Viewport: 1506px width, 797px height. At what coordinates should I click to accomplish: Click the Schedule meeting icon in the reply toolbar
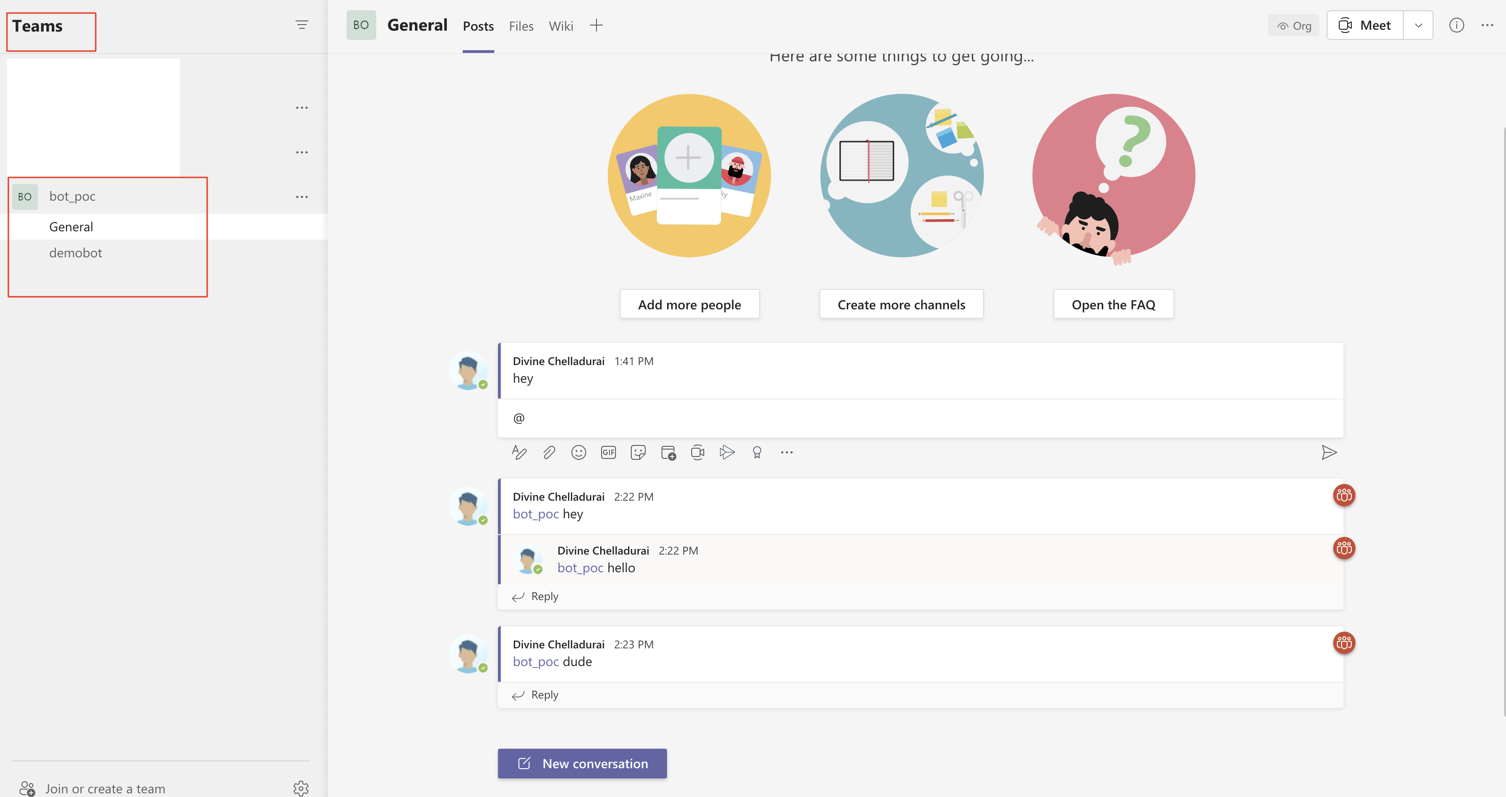[668, 452]
